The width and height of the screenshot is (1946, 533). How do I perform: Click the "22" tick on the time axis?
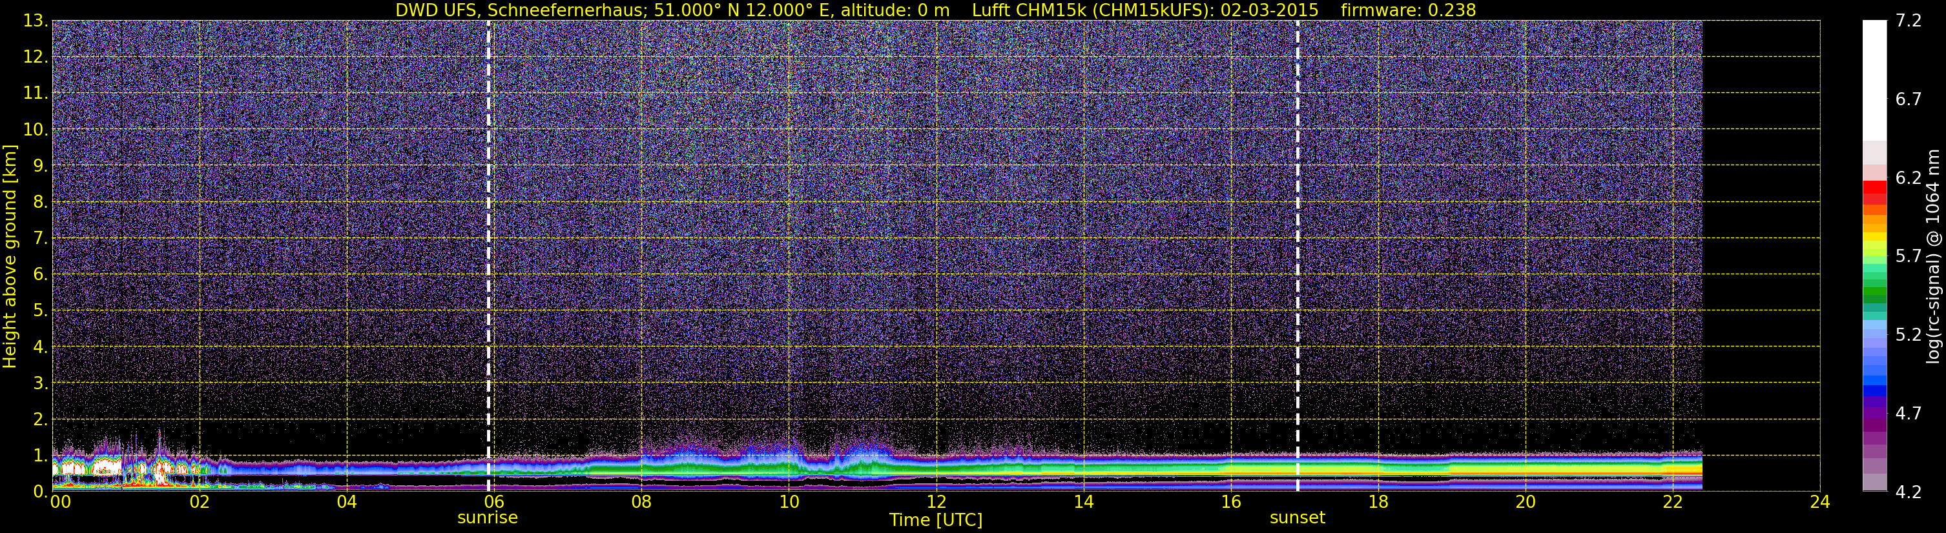1673,503
